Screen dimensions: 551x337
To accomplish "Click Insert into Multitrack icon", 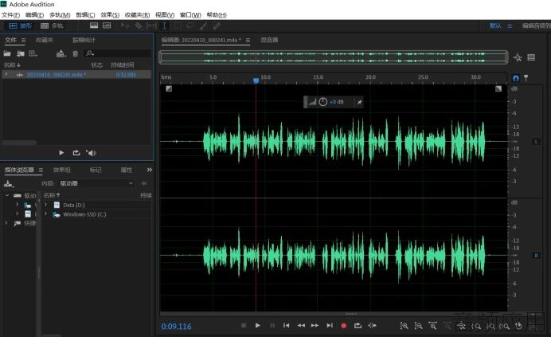I will coord(61,53).
